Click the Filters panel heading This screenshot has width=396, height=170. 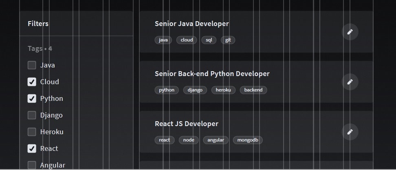coord(38,24)
